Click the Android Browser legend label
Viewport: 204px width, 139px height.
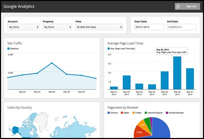coord(176,113)
